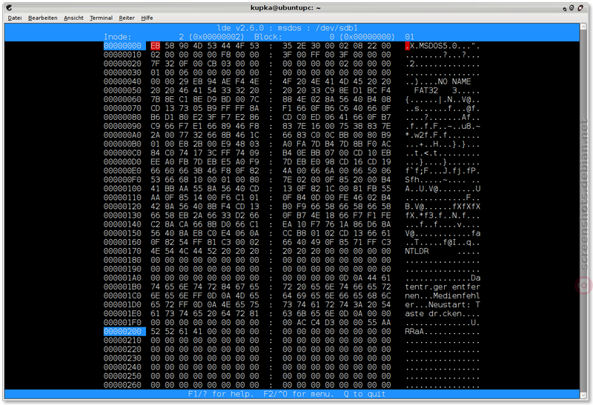593x405 pixels.
Task: Click the offset label 000000A0
Action: (122, 135)
